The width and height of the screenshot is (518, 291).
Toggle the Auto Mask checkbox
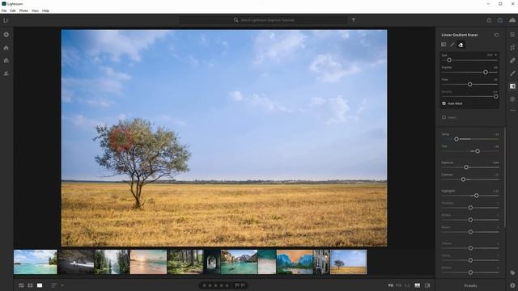[x=444, y=103]
